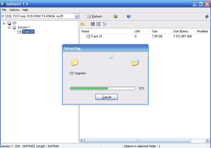Click the CD Segment label in dialog
This screenshot has height=148, width=211.
[x=78, y=73]
